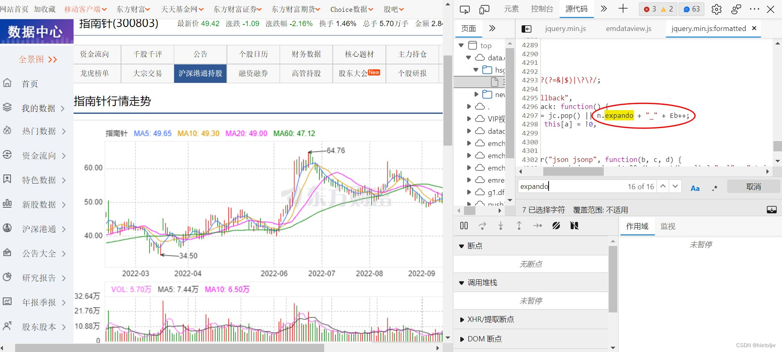Click the 首页 home icon in the sidebar

(x=7, y=83)
